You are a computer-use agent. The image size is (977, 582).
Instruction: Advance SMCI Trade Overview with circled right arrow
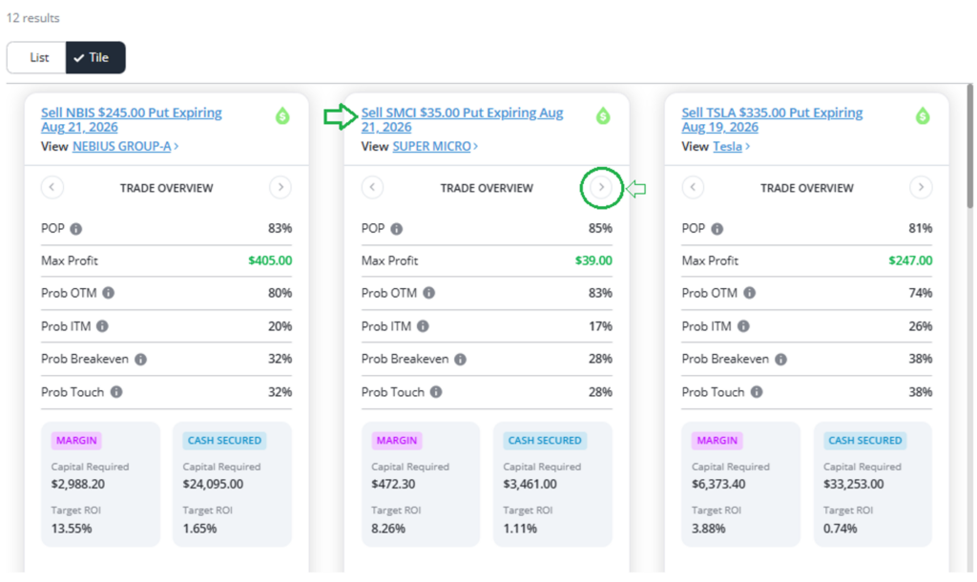point(601,187)
